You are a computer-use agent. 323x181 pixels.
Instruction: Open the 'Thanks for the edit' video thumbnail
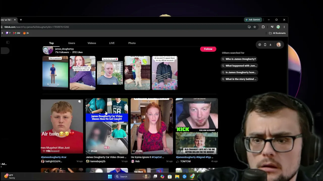[110, 73]
